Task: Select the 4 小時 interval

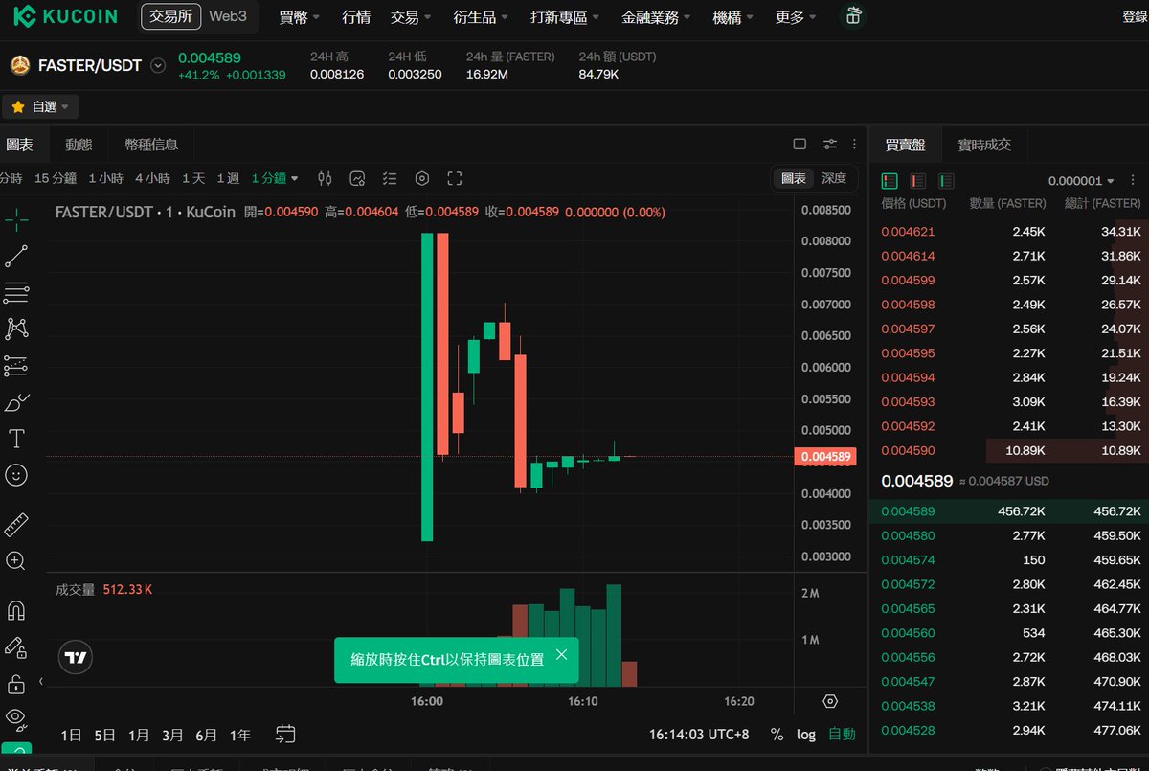Action: [x=152, y=178]
